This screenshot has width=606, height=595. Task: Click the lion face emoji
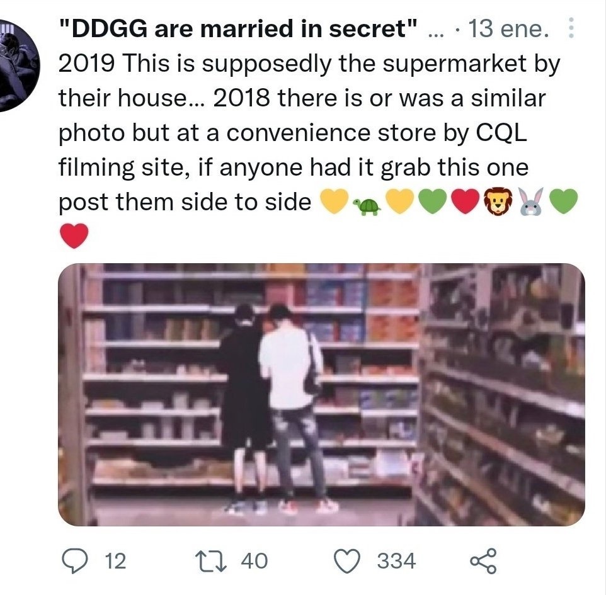498,201
